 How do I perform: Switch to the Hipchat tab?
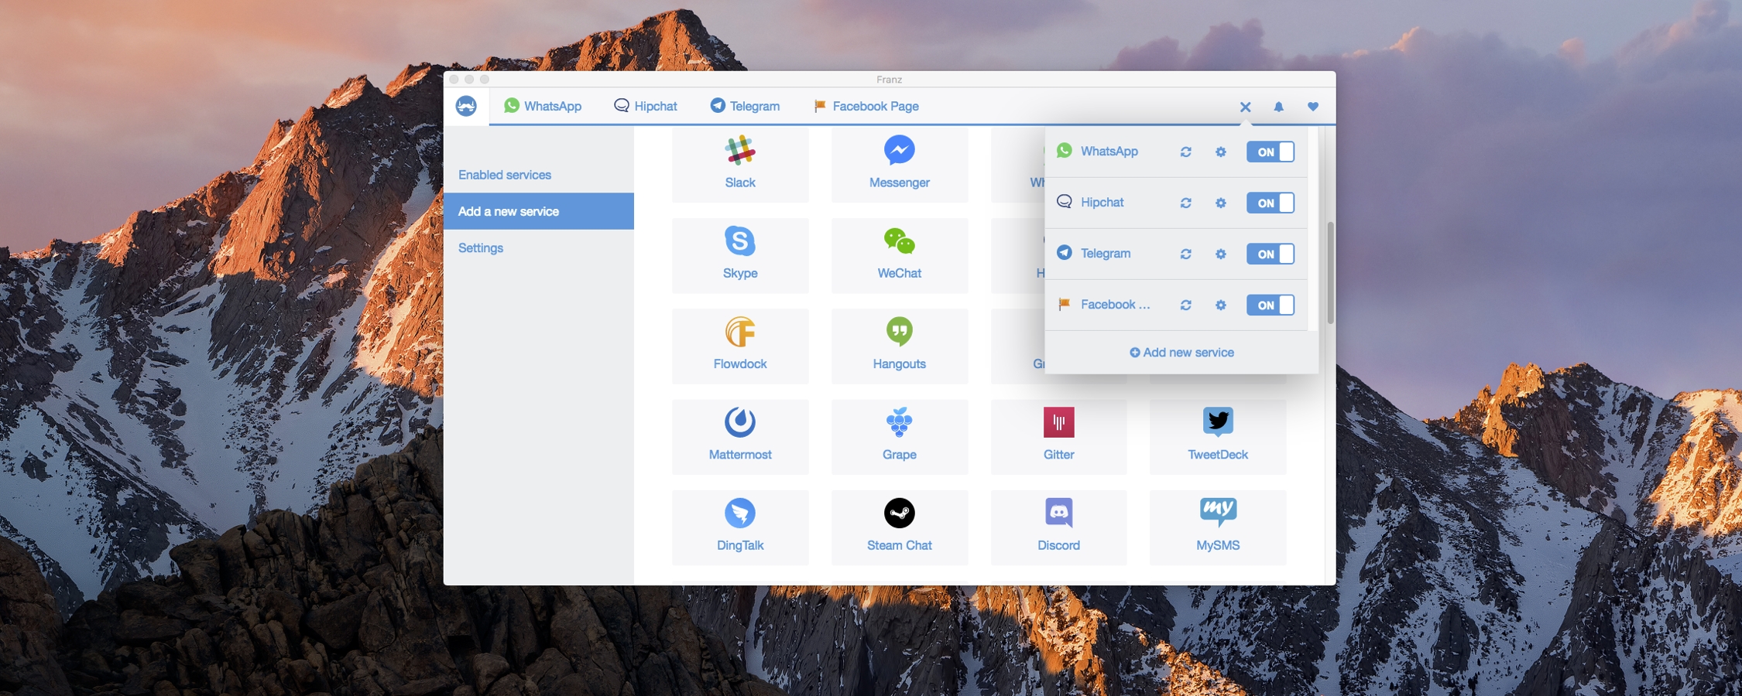click(x=646, y=106)
